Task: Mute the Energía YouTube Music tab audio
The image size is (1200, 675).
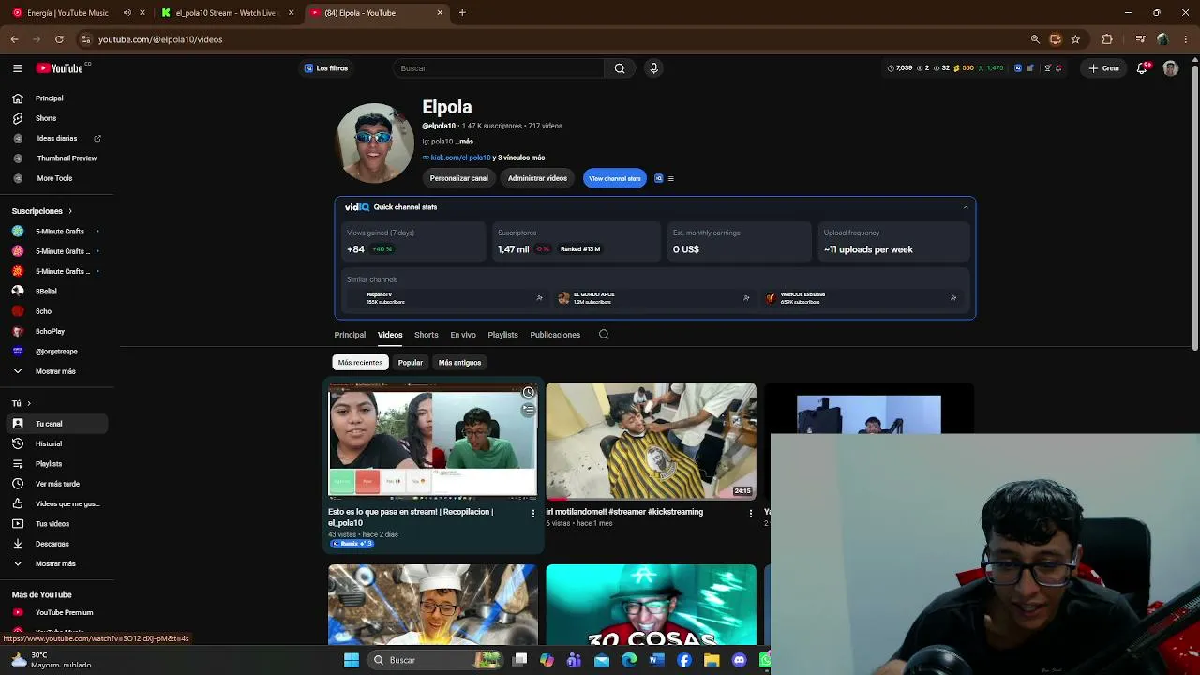Action: coord(127,13)
